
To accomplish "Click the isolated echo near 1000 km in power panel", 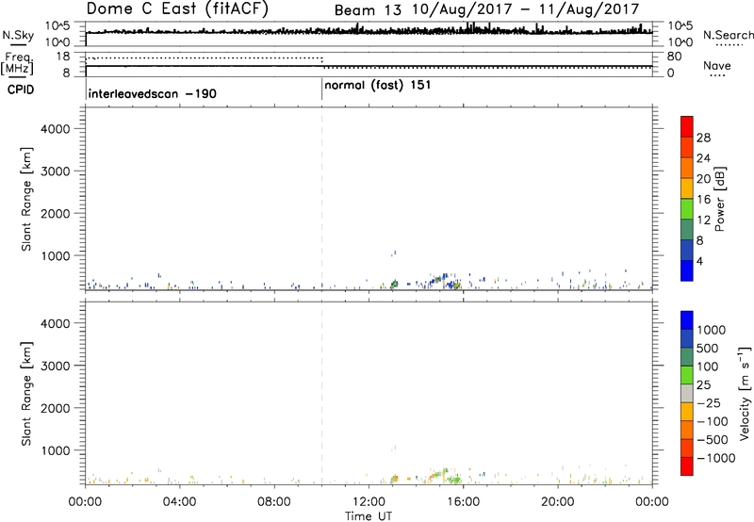I will 394,253.
